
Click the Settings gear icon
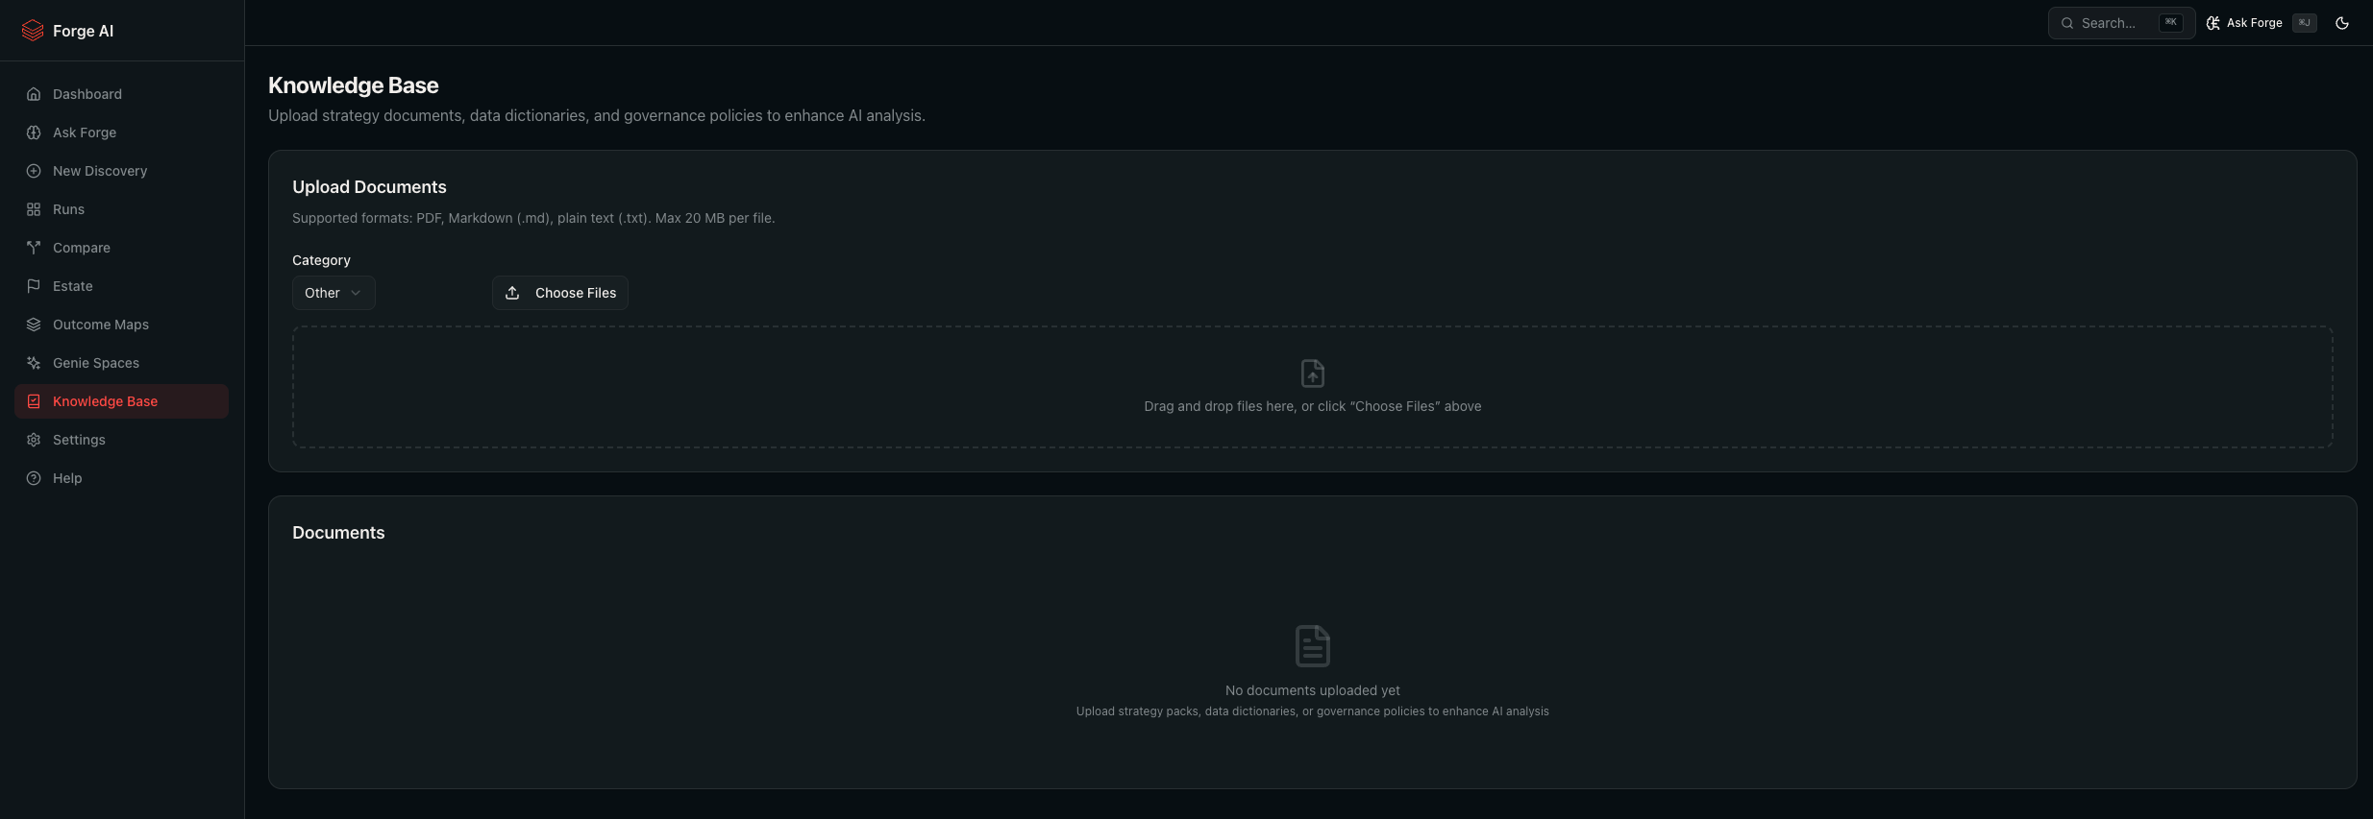(x=34, y=440)
